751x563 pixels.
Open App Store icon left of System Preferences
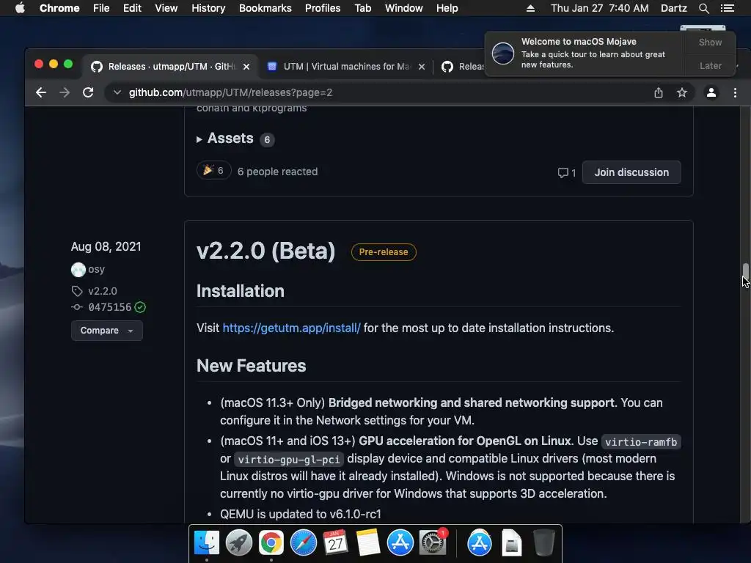pyautogui.click(x=400, y=543)
